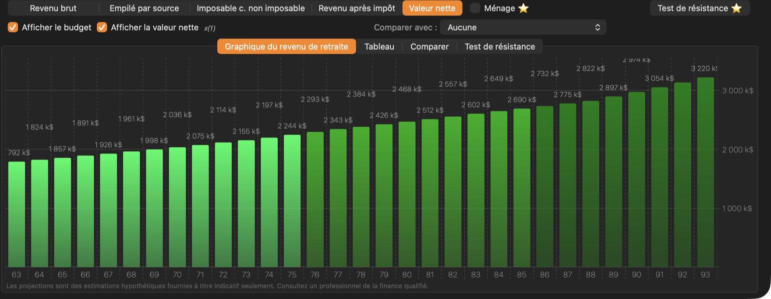
Task: Click the star icon on Test de résistance button
Action: point(737,8)
